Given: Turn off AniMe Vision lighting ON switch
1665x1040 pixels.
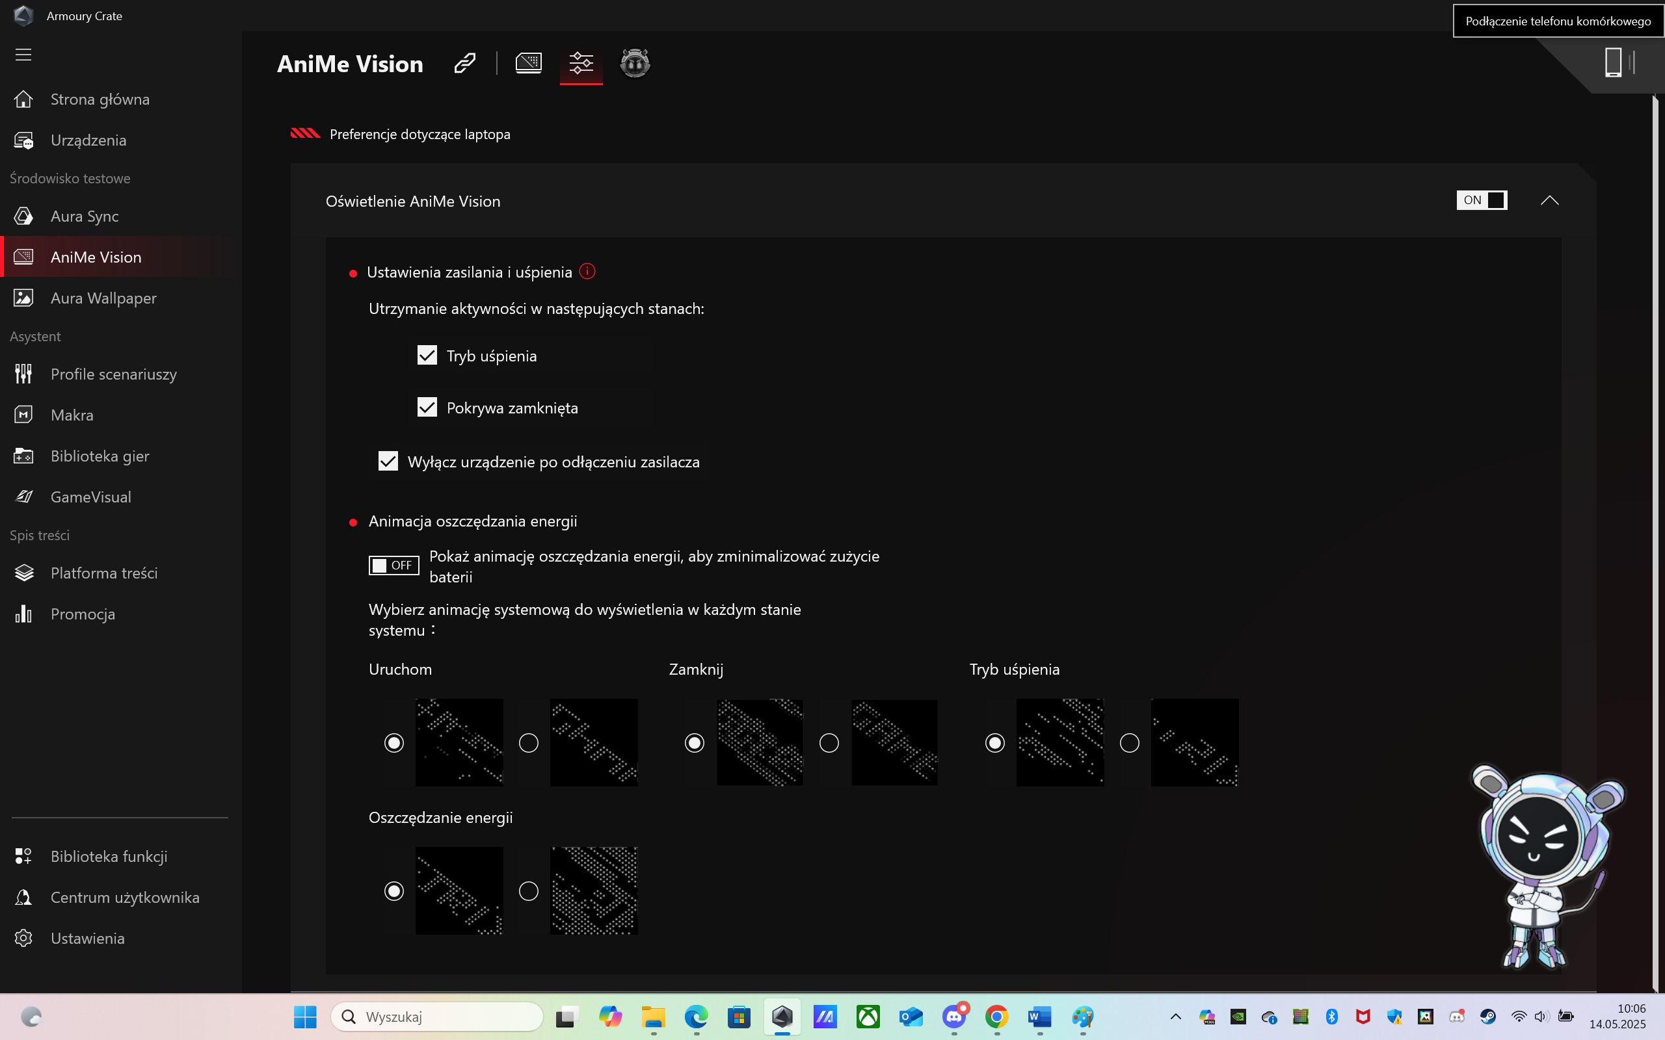Looking at the screenshot, I should (1482, 200).
